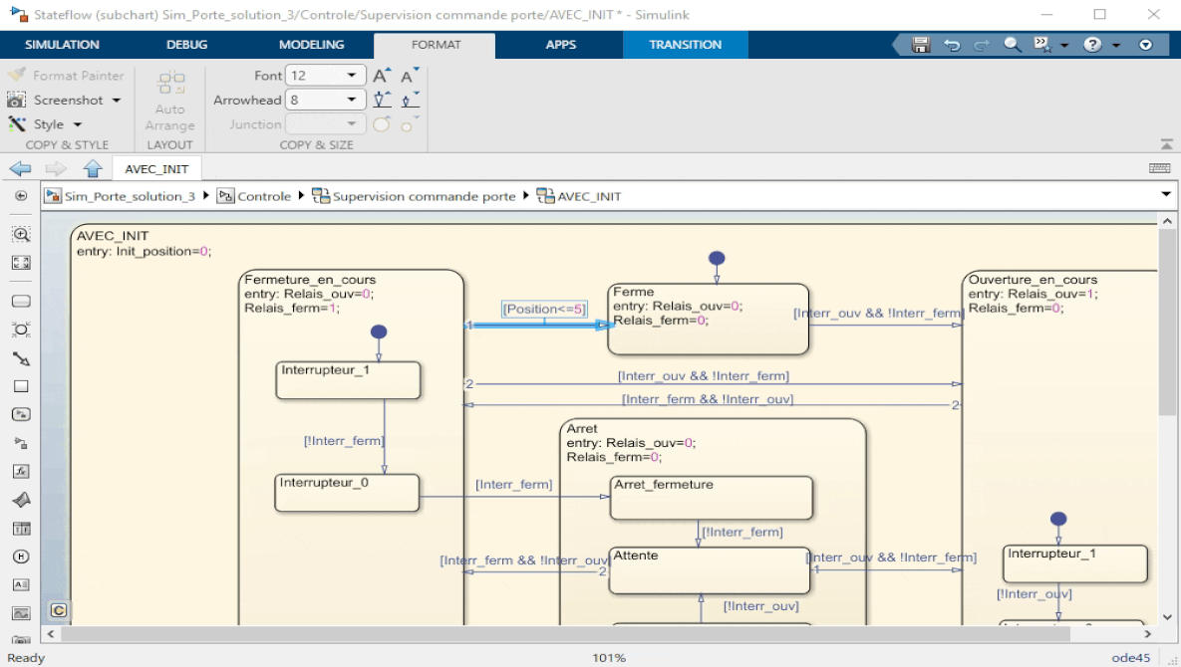Open the Arrowhead size dropdown

tap(352, 100)
